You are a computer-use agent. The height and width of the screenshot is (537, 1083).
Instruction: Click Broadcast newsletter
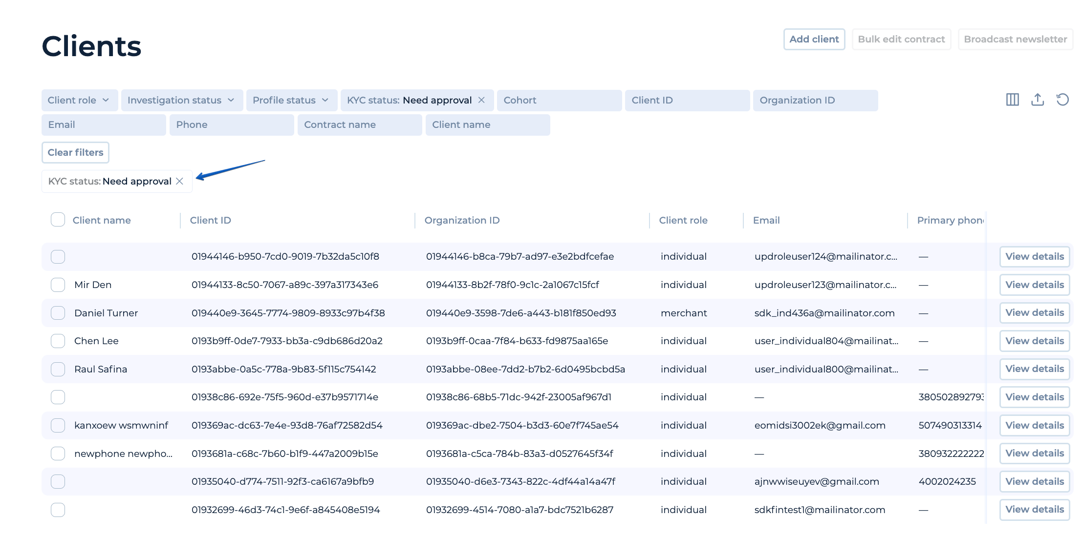1015,39
